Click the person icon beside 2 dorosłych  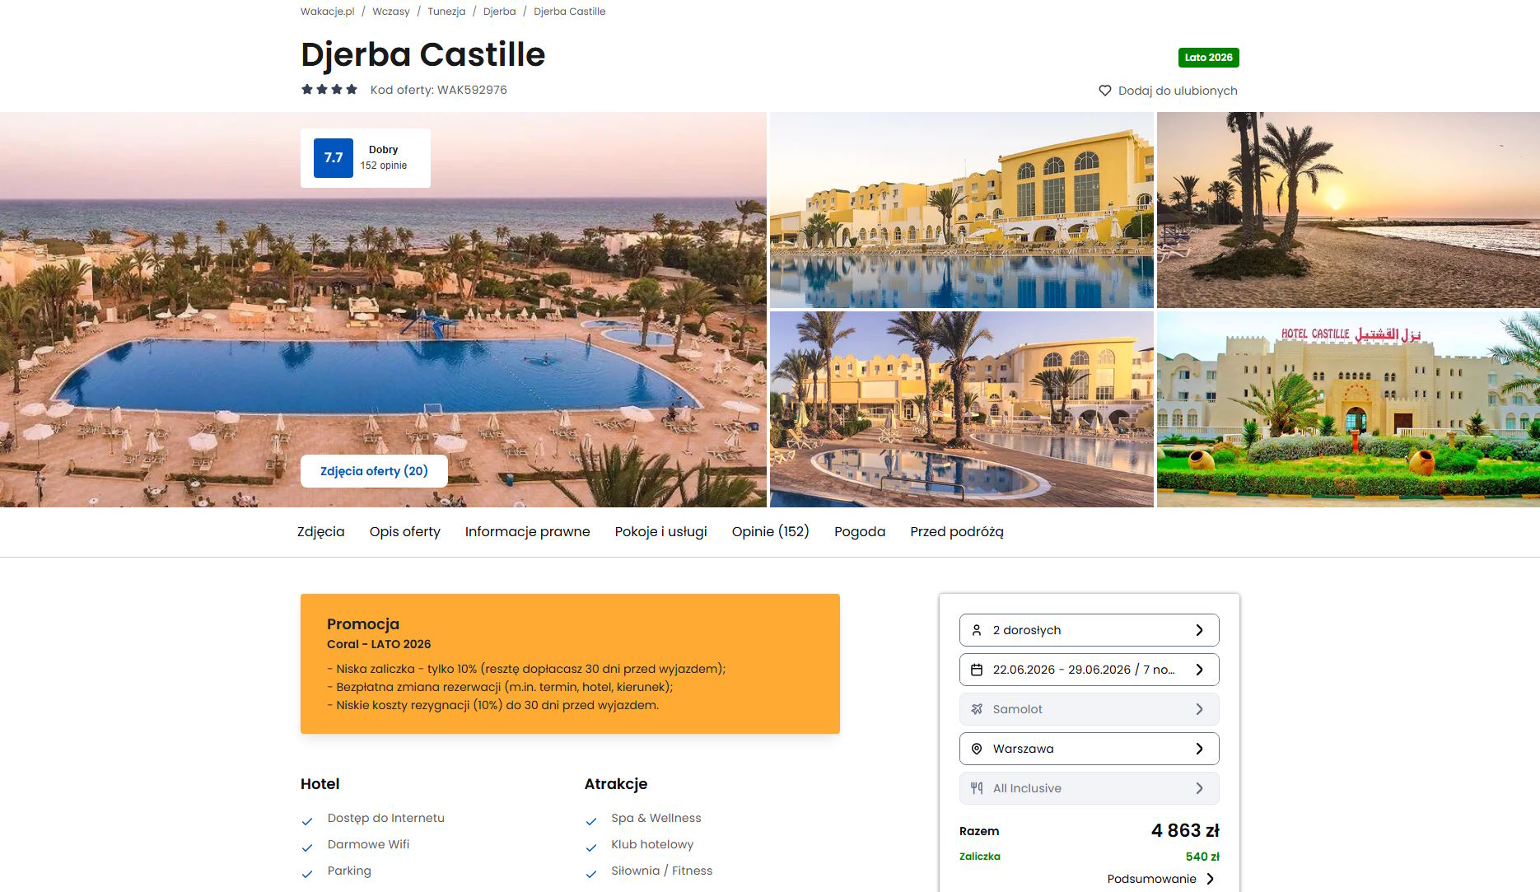977,630
